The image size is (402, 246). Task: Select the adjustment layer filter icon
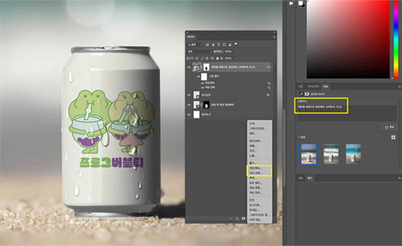[213, 45]
